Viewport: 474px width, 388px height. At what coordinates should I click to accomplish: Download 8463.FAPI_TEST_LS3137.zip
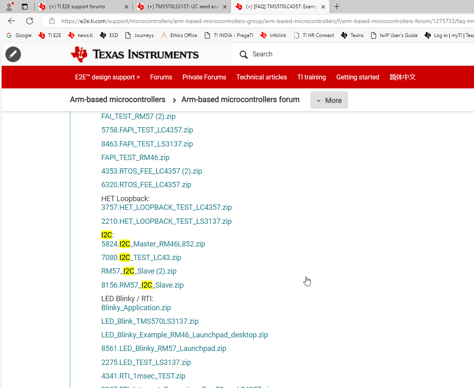click(x=147, y=144)
